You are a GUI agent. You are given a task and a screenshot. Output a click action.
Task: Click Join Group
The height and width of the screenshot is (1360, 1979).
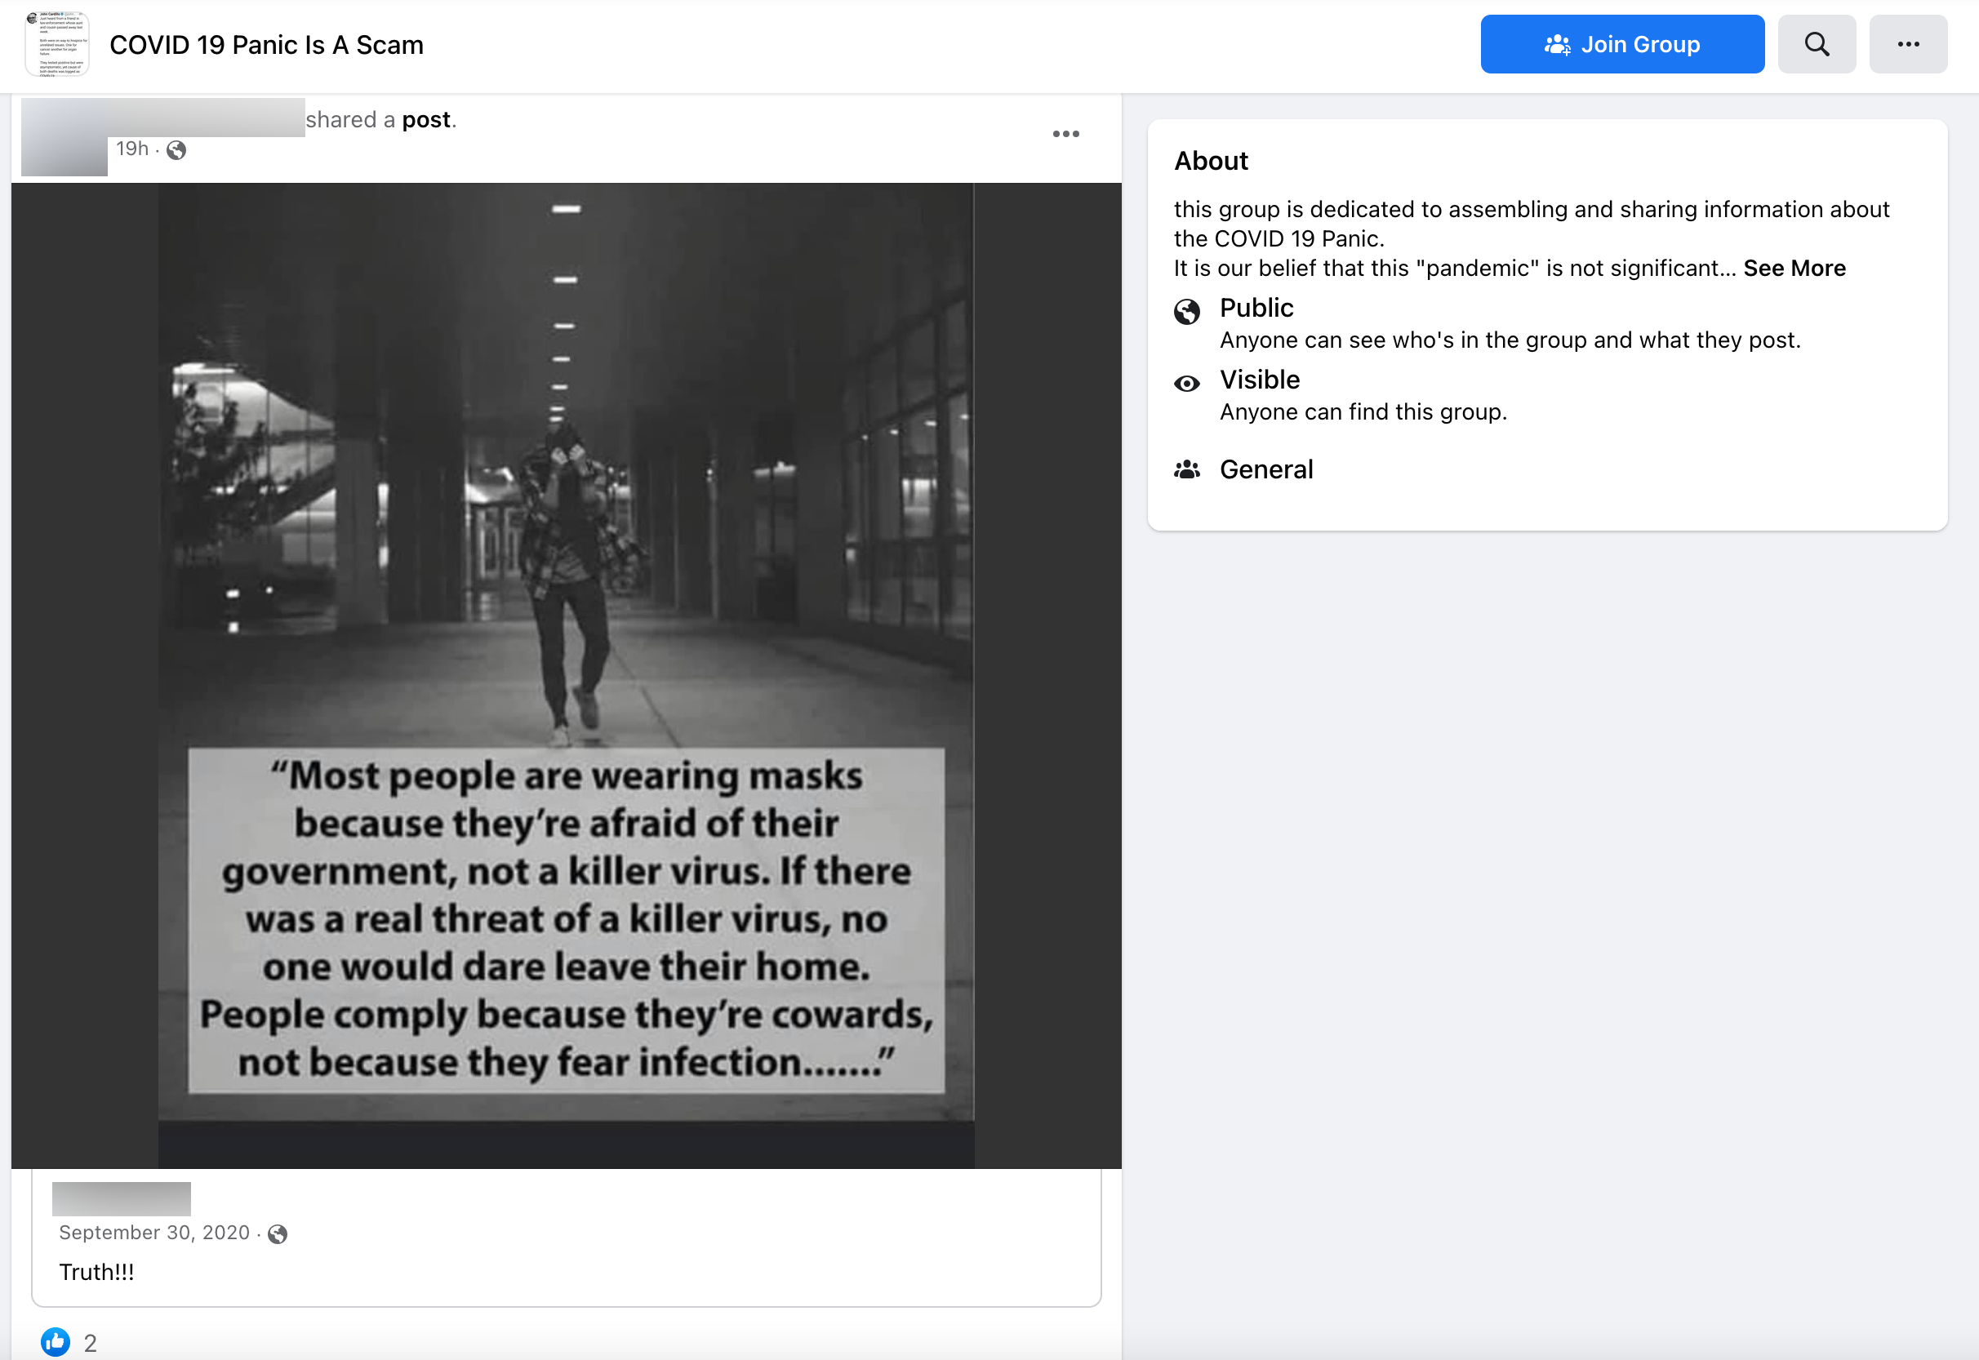click(x=1622, y=43)
